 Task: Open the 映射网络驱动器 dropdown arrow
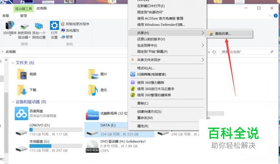(30, 37)
